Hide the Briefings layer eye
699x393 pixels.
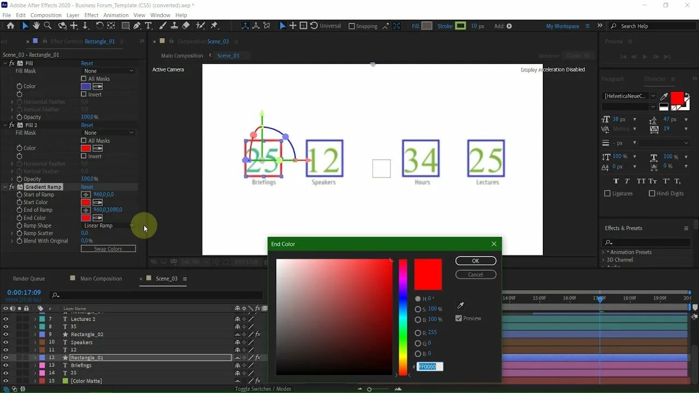(x=5, y=365)
